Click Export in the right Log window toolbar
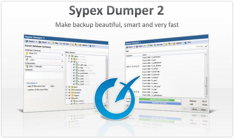The width and height of the screenshot is (234, 138). [130, 47]
